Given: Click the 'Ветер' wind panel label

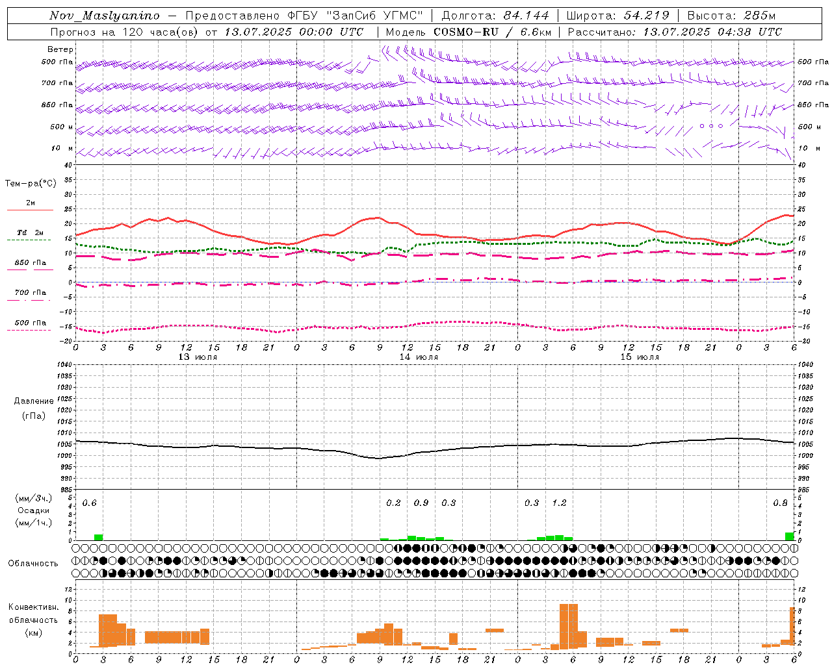Looking at the screenshot, I should coord(60,49).
